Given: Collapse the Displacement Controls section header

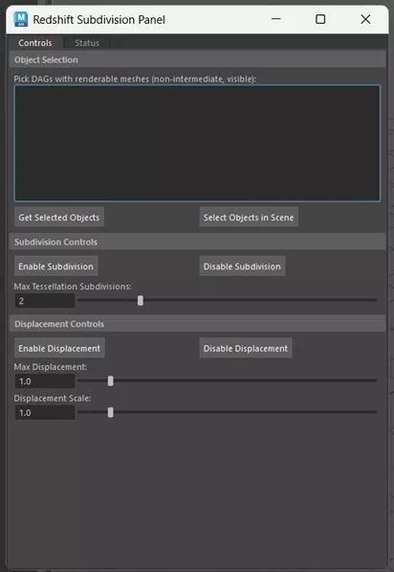Looking at the screenshot, I should coord(197,324).
